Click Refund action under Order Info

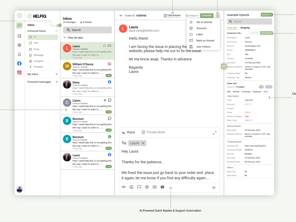(x=236, y=91)
